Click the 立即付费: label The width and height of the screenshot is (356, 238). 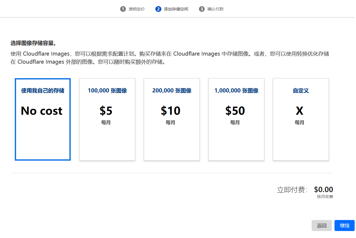[292, 190]
